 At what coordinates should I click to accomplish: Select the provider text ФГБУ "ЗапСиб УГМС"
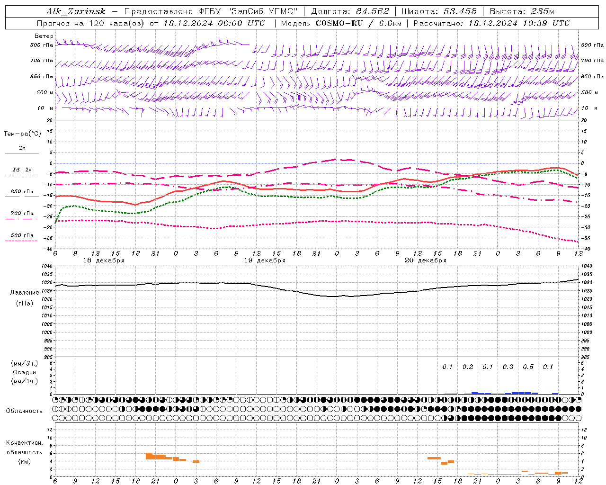(x=249, y=11)
